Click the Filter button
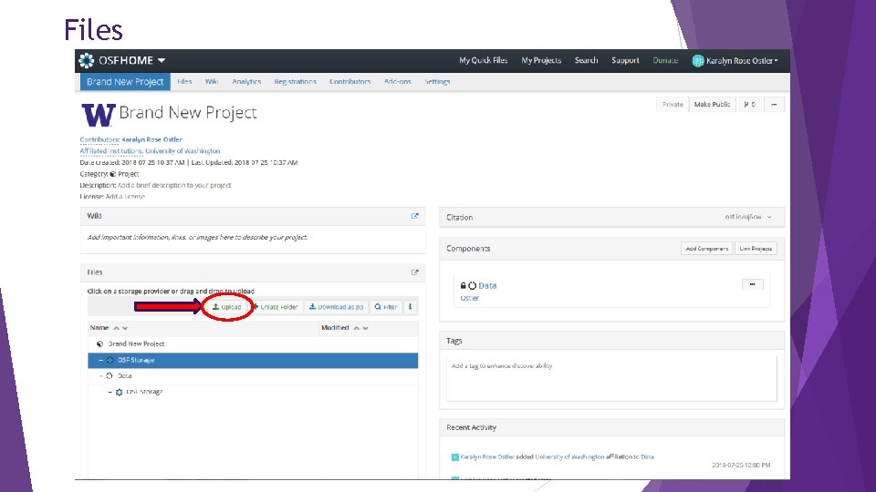This screenshot has width=876, height=492. pyautogui.click(x=386, y=307)
